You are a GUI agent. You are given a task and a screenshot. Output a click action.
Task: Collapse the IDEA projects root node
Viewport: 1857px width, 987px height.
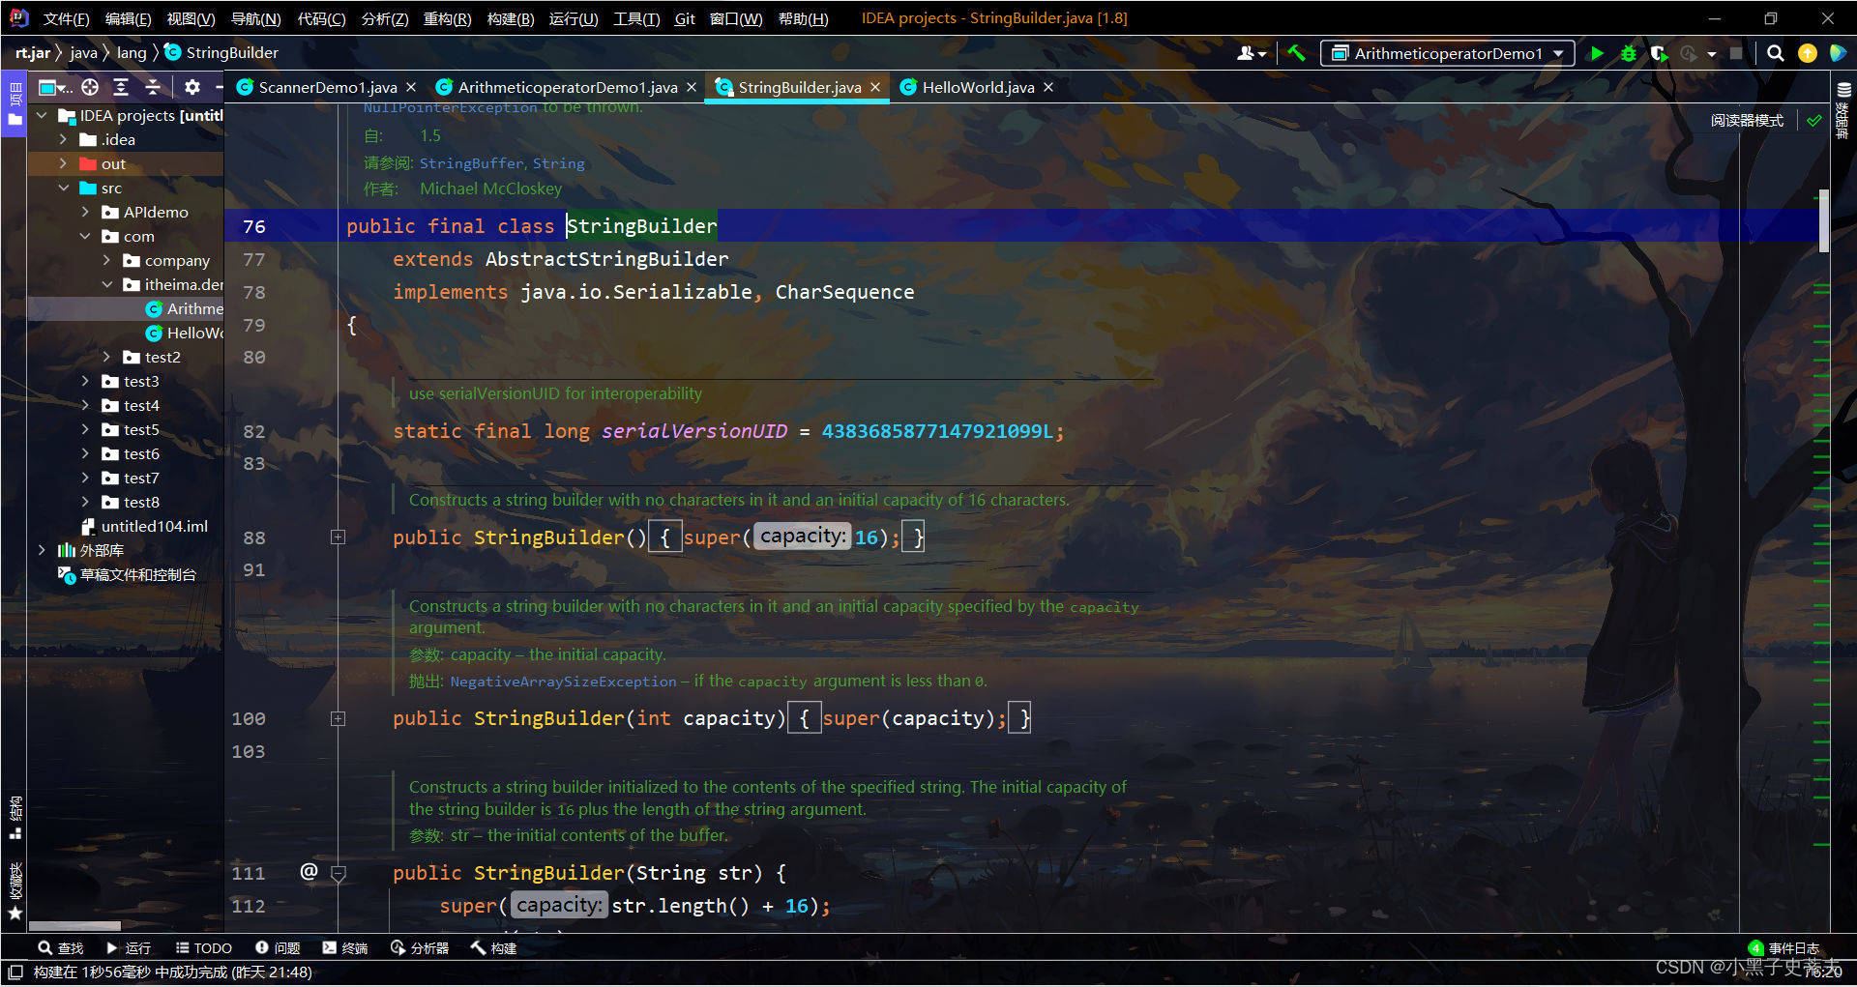point(42,116)
